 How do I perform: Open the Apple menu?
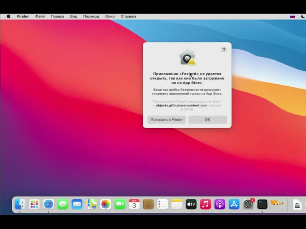8,16
